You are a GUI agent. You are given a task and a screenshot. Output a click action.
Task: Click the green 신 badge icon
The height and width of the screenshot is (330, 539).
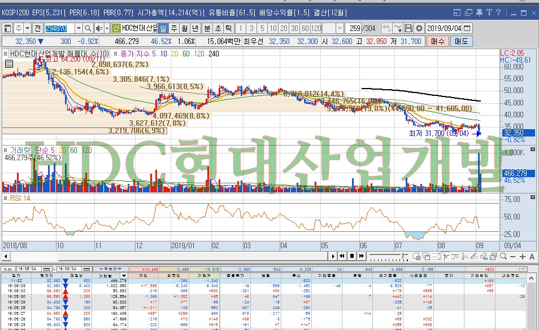[x=116, y=28]
